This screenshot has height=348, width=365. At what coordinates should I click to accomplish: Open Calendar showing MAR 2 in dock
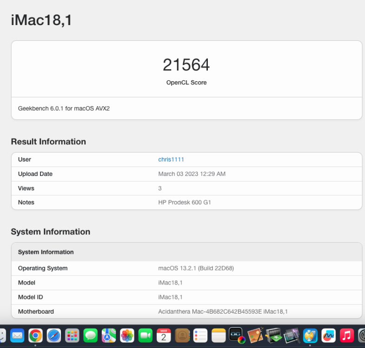[x=164, y=335]
